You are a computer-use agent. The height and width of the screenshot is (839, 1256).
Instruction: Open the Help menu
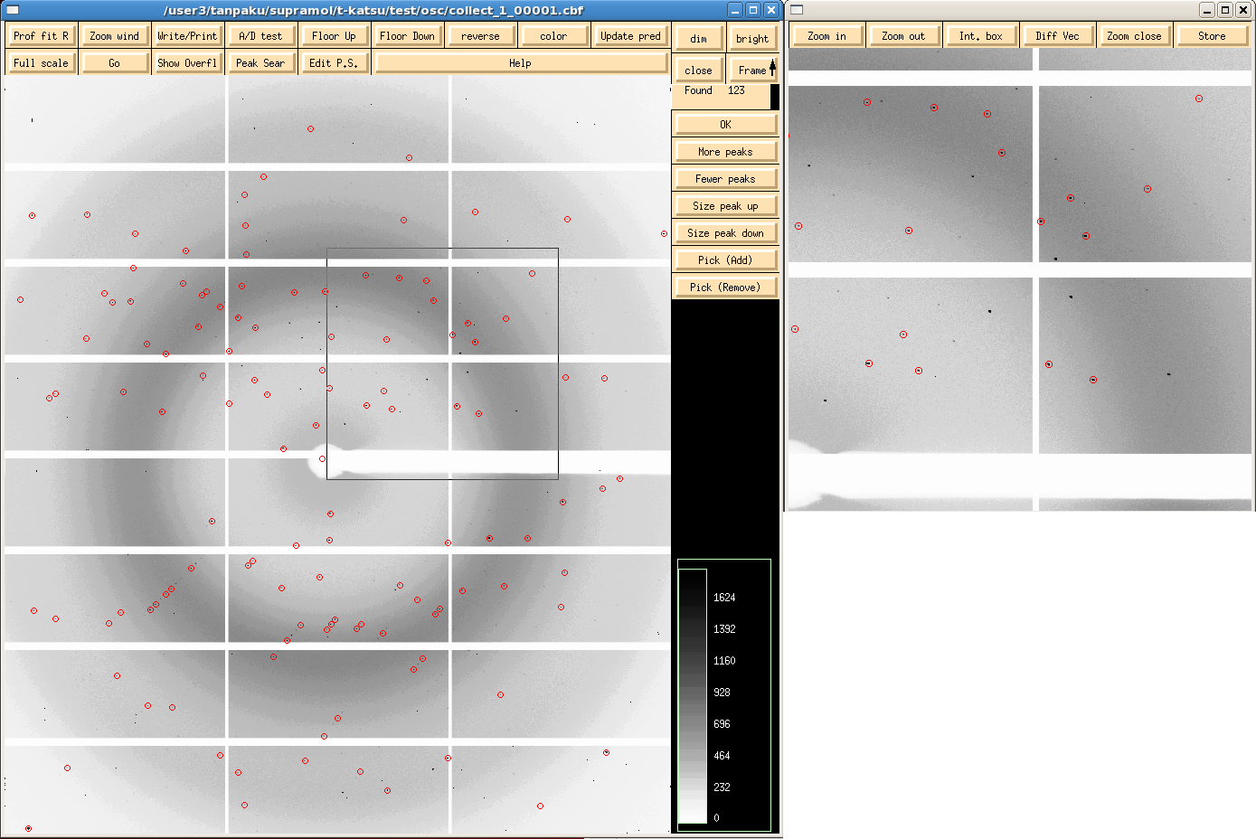pos(520,63)
